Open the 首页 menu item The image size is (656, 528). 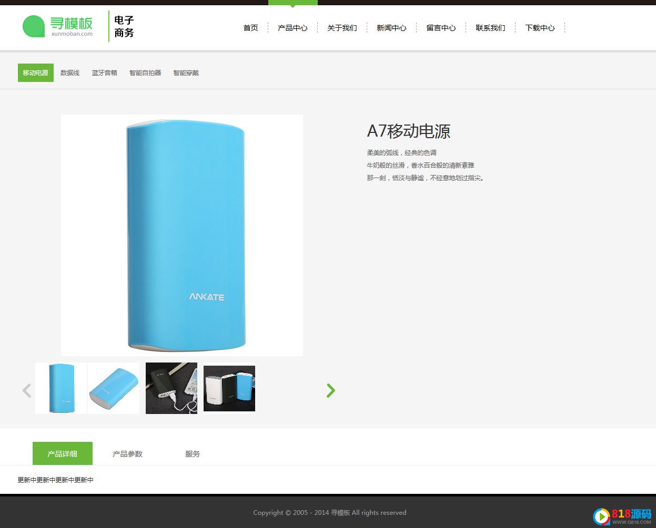(x=251, y=28)
